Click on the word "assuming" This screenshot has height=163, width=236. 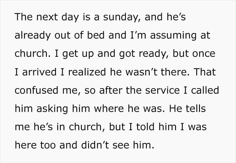click(173, 36)
